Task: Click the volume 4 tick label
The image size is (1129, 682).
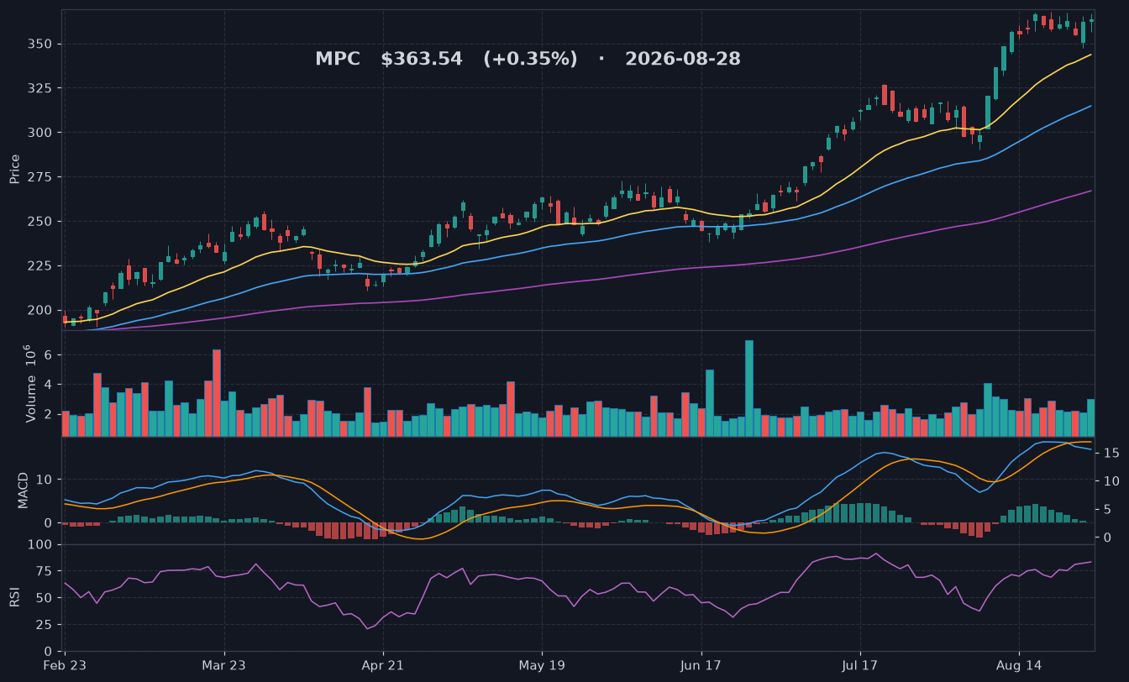Action: pyautogui.click(x=50, y=385)
